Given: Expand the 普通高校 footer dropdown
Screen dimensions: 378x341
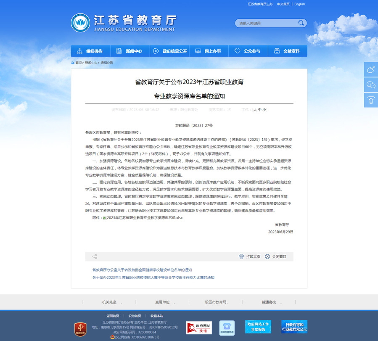Looking at the screenshot, I should click(x=269, y=302).
